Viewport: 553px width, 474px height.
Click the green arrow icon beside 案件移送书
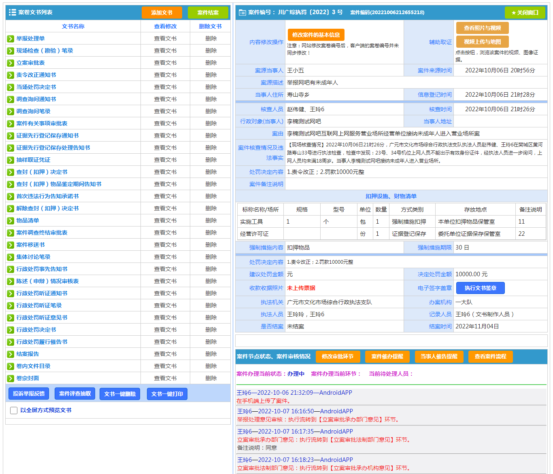[x=11, y=245]
